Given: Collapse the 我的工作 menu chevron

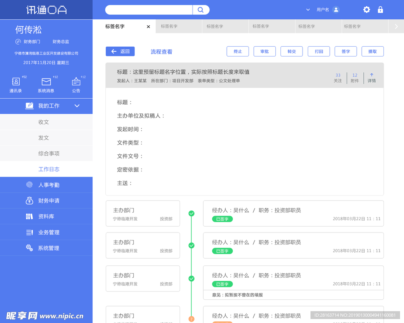Looking at the screenshot, I should pos(77,106).
